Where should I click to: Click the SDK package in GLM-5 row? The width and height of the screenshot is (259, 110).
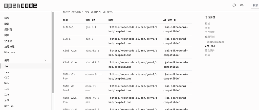tap(176, 41)
